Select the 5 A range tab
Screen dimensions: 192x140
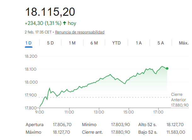click(x=161, y=43)
